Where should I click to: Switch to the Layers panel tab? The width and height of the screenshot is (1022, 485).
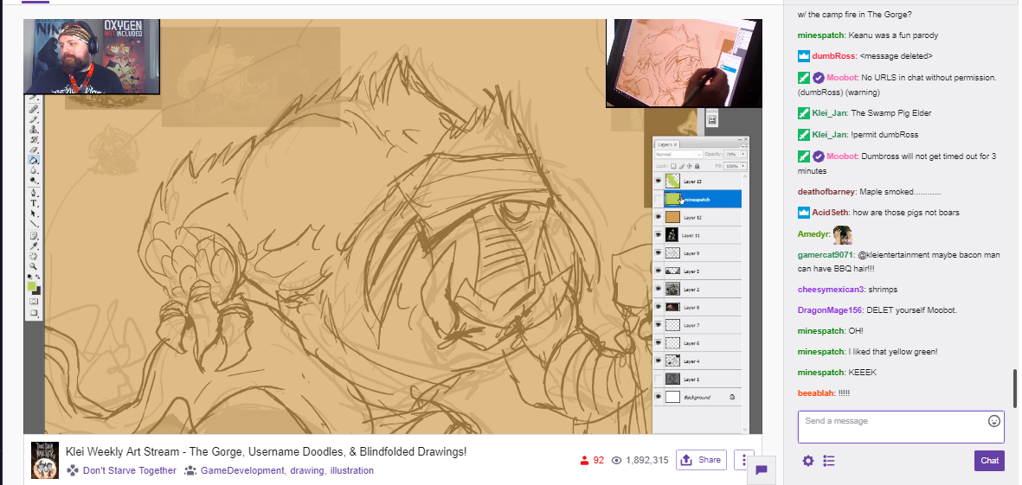(x=665, y=144)
